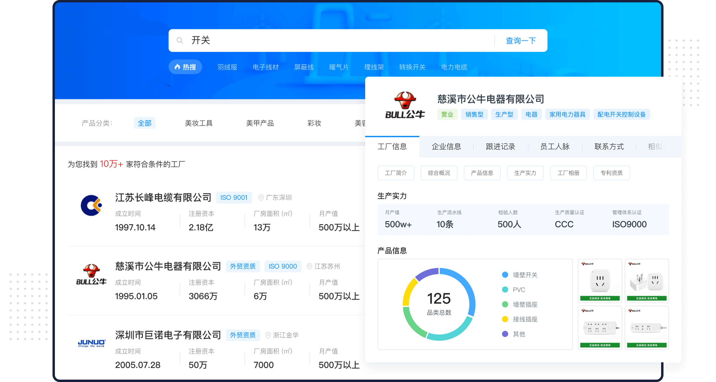The image size is (716, 382).
Task: Open the 联系方式 tab
Action: pos(609,147)
